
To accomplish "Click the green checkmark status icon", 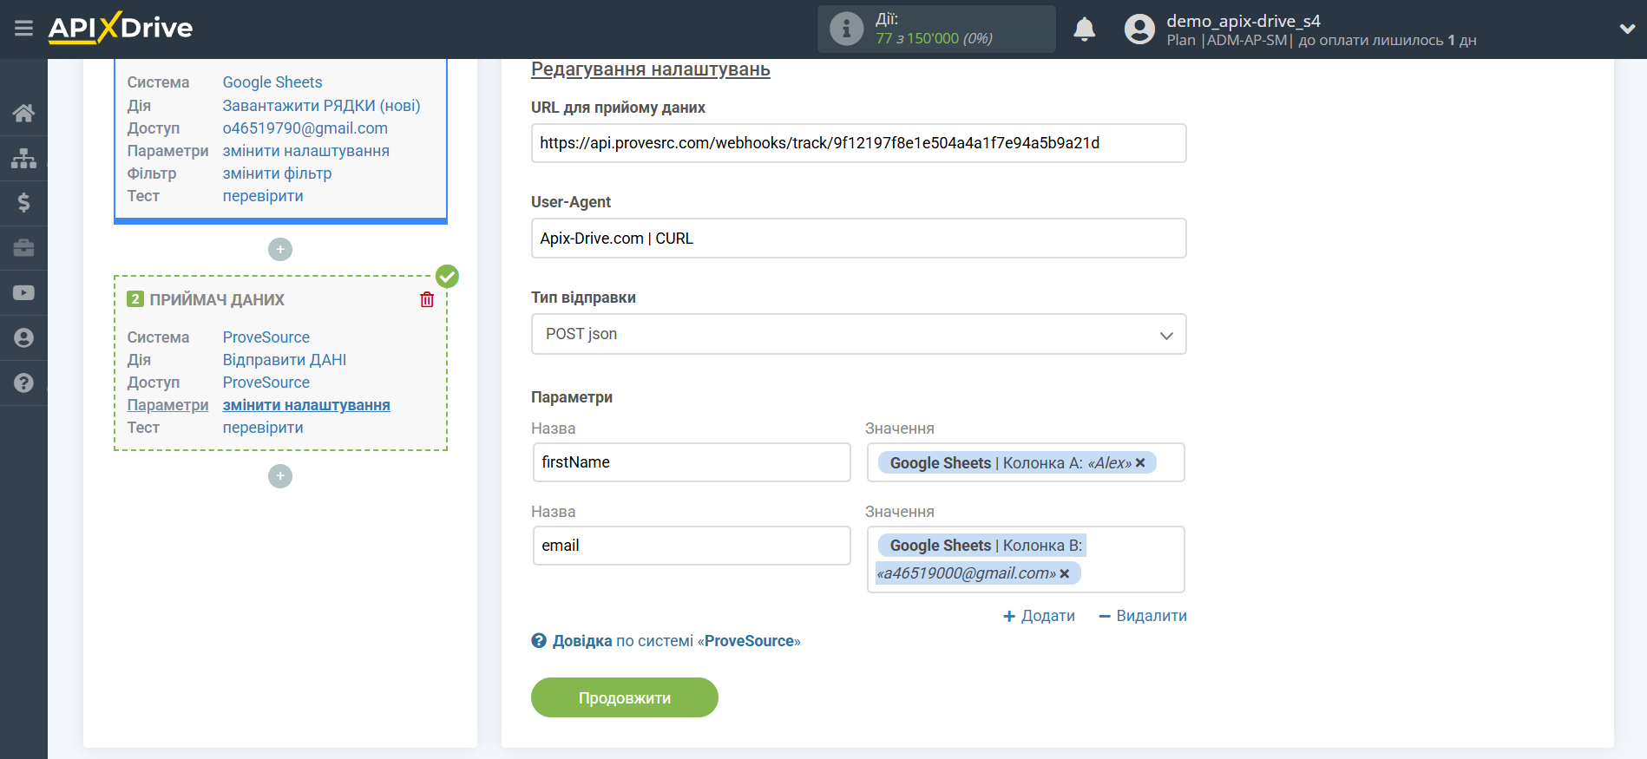I will (447, 277).
